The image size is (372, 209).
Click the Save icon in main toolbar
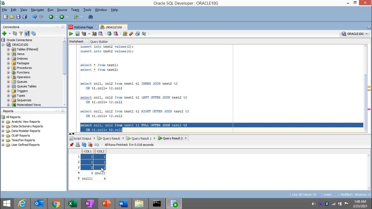click(18, 17)
